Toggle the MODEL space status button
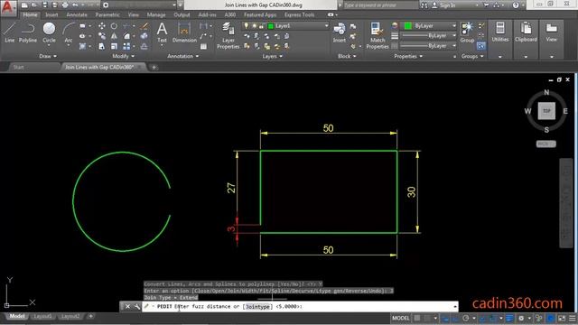The width and height of the screenshot is (578, 325). [400, 318]
